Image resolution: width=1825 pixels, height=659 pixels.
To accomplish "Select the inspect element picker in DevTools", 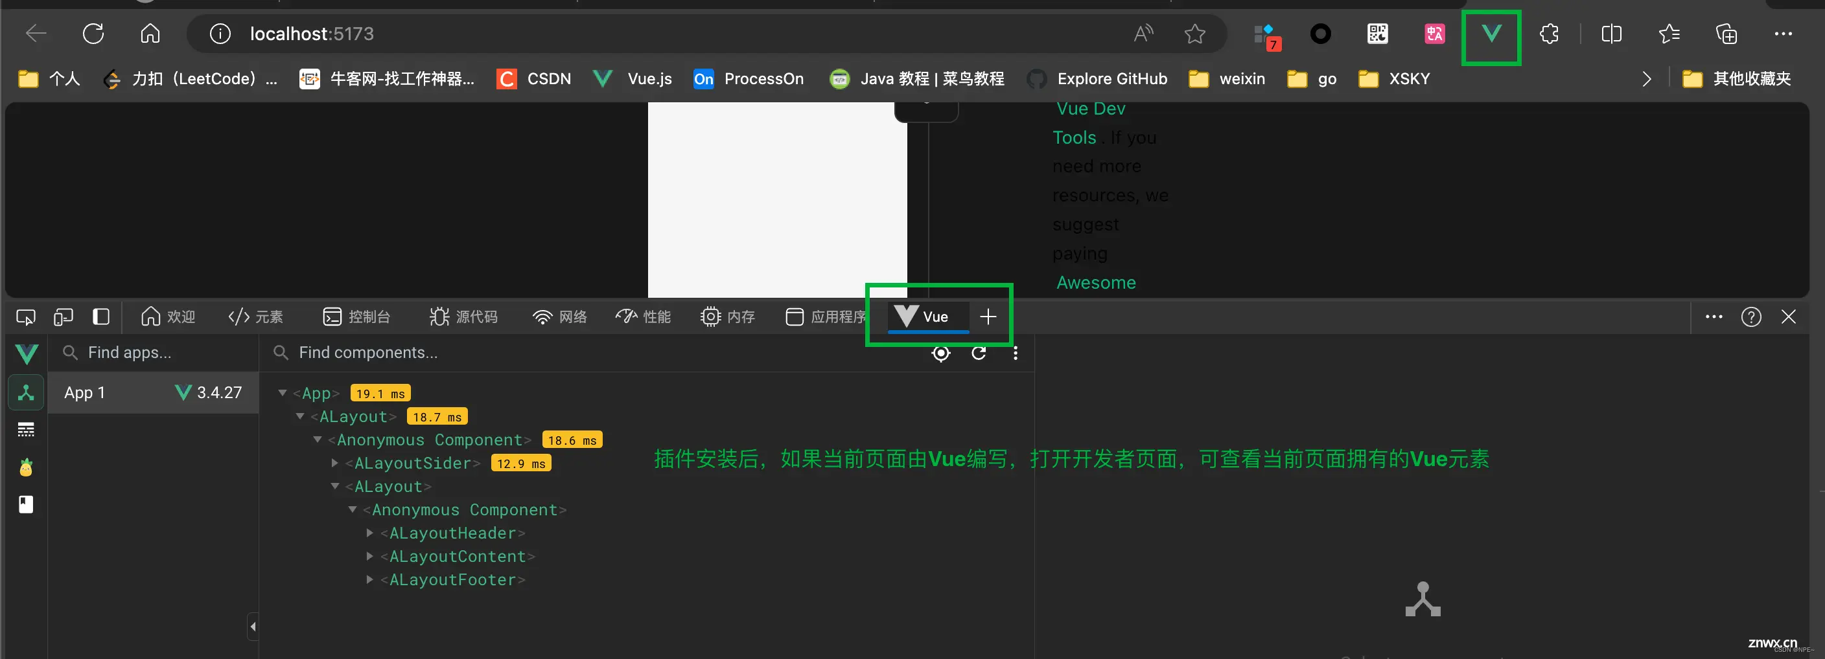I will 25,317.
